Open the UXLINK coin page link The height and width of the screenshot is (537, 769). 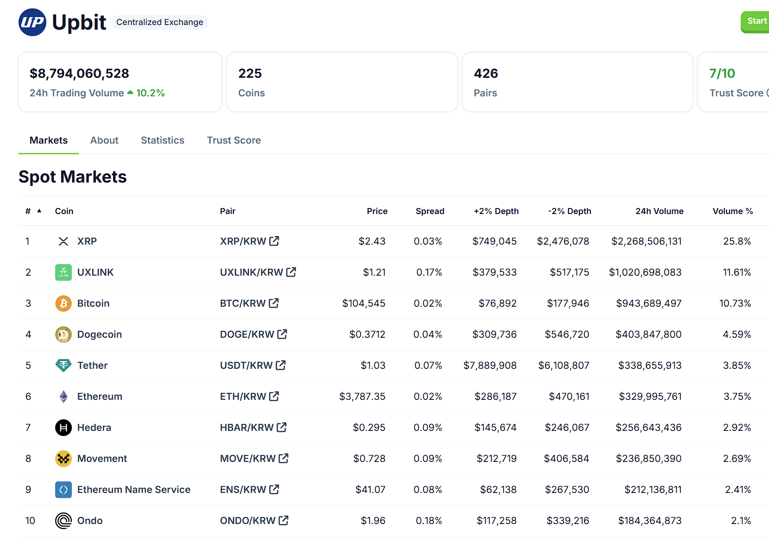[x=95, y=272]
